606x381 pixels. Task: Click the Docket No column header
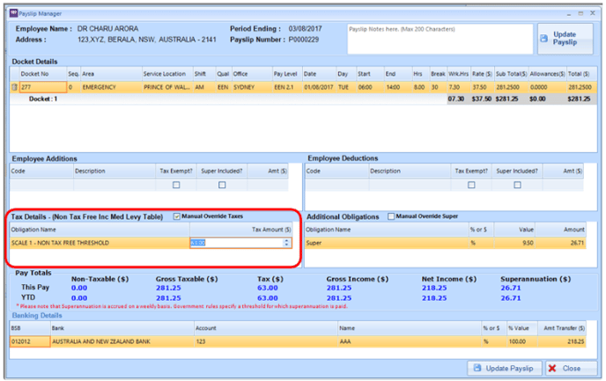[x=43, y=74]
